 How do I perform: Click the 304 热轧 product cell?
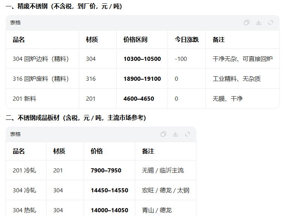coord(24,210)
